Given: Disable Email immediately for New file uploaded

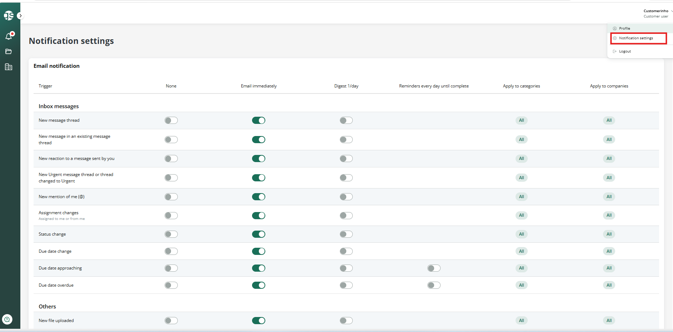Looking at the screenshot, I should pyautogui.click(x=258, y=321).
